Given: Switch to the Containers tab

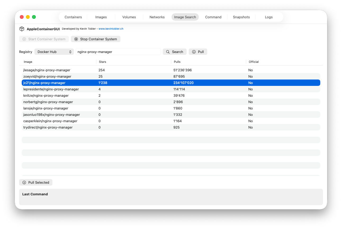Looking at the screenshot, I should 73,17.
